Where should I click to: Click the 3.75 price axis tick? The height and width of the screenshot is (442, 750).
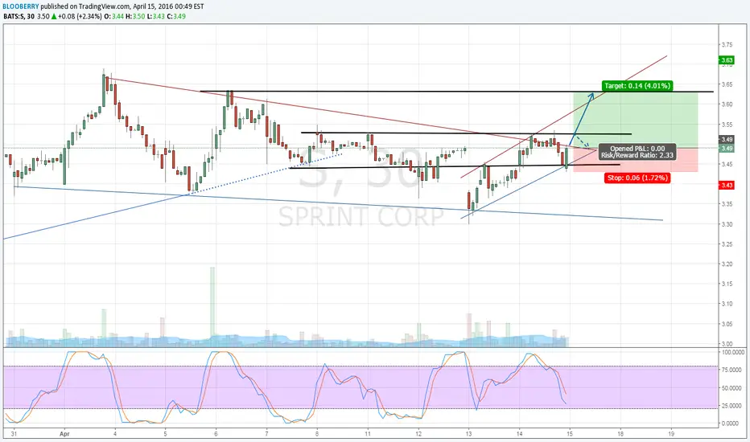[727, 44]
